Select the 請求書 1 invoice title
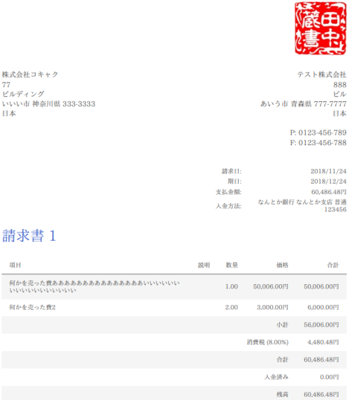Image resolution: width=349 pixels, height=400 pixels. tap(29, 235)
